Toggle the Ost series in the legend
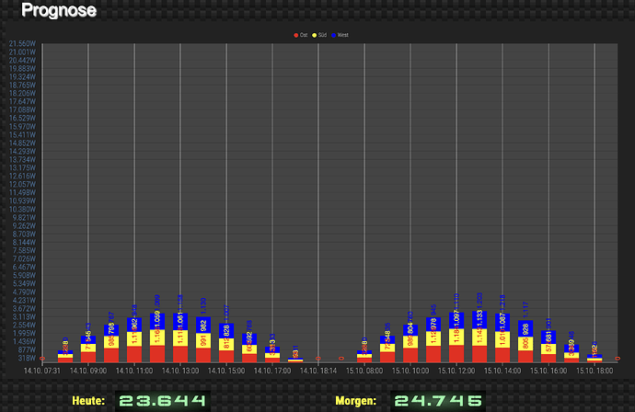This screenshot has width=635, height=412. tap(301, 35)
